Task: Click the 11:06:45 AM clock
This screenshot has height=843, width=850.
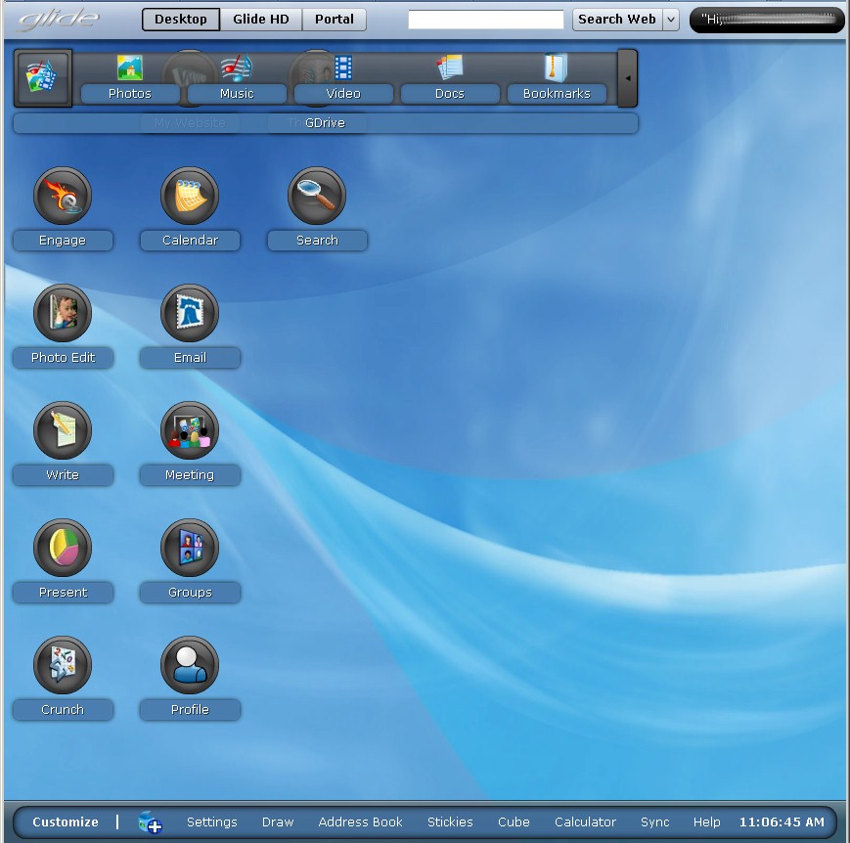Action: pyautogui.click(x=782, y=821)
